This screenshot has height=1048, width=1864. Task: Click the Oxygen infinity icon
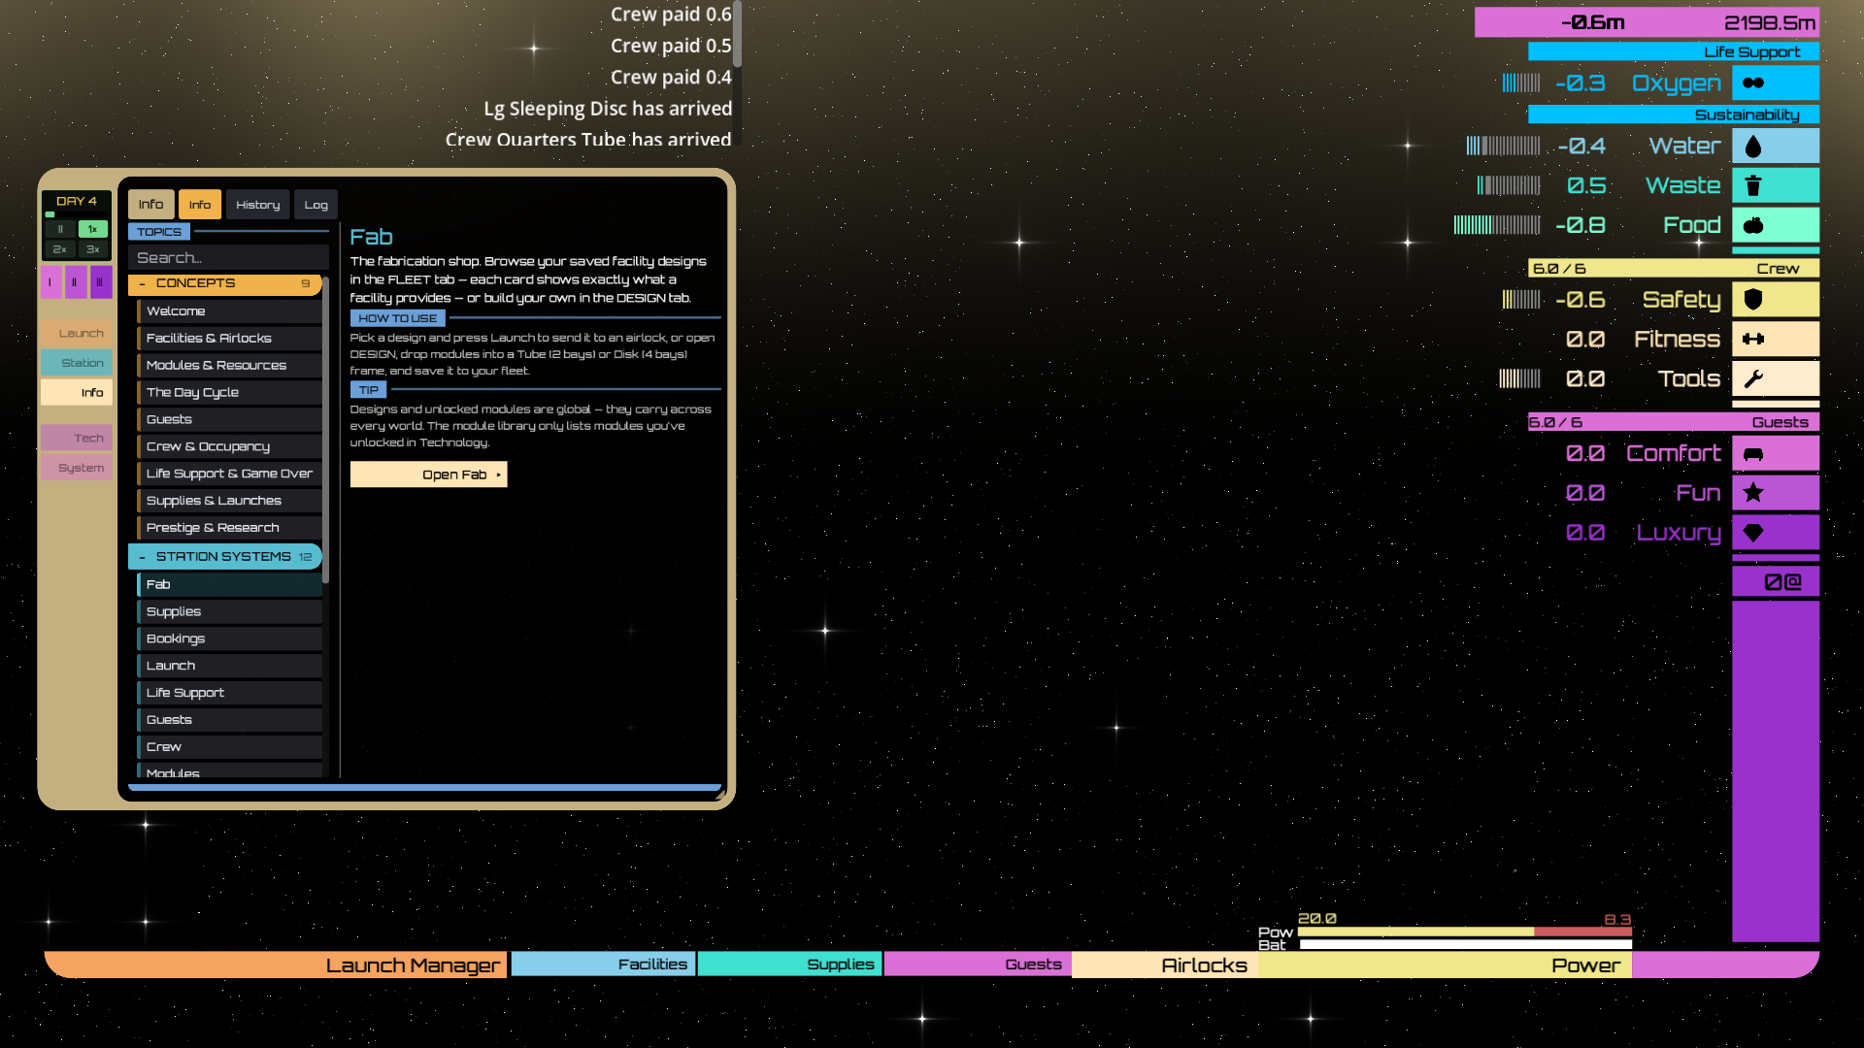(x=1753, y=82)
